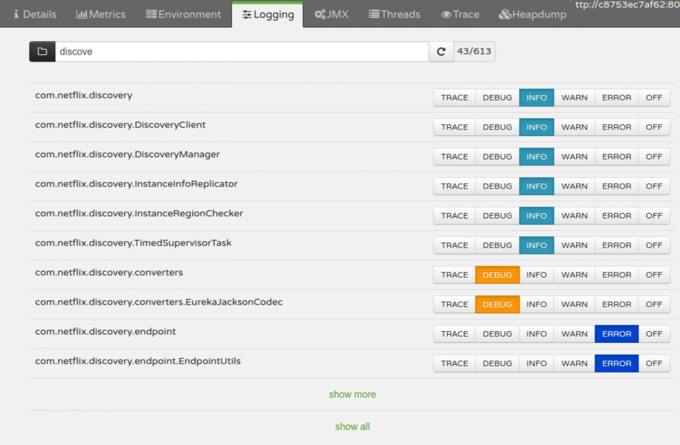Set EndpointUtils logger to INFO
The width and height of the screenshot is (680, 445).
click(x=536, y=363)
